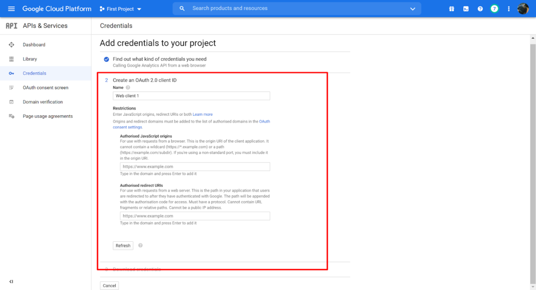Click 'Find out what kind of credentials you need'
The height and width of the screenshot is (290, 536).
click(160, 59)
